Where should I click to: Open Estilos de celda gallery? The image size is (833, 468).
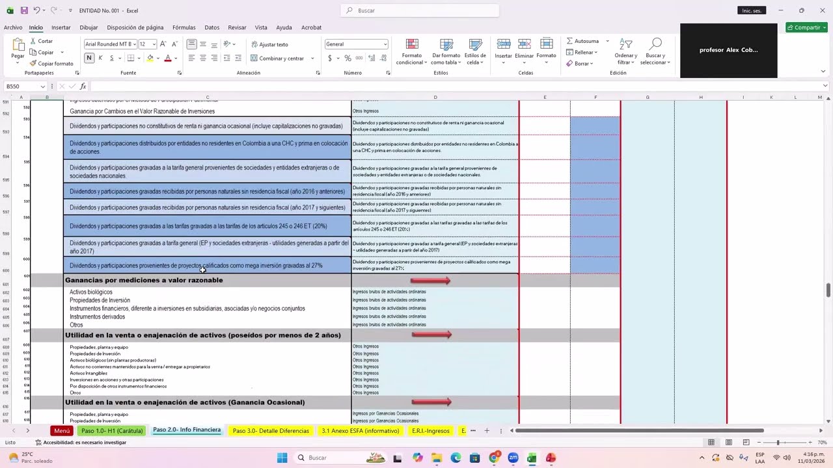(x=475, y=51)
